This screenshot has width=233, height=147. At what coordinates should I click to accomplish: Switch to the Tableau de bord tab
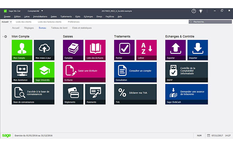59,28
